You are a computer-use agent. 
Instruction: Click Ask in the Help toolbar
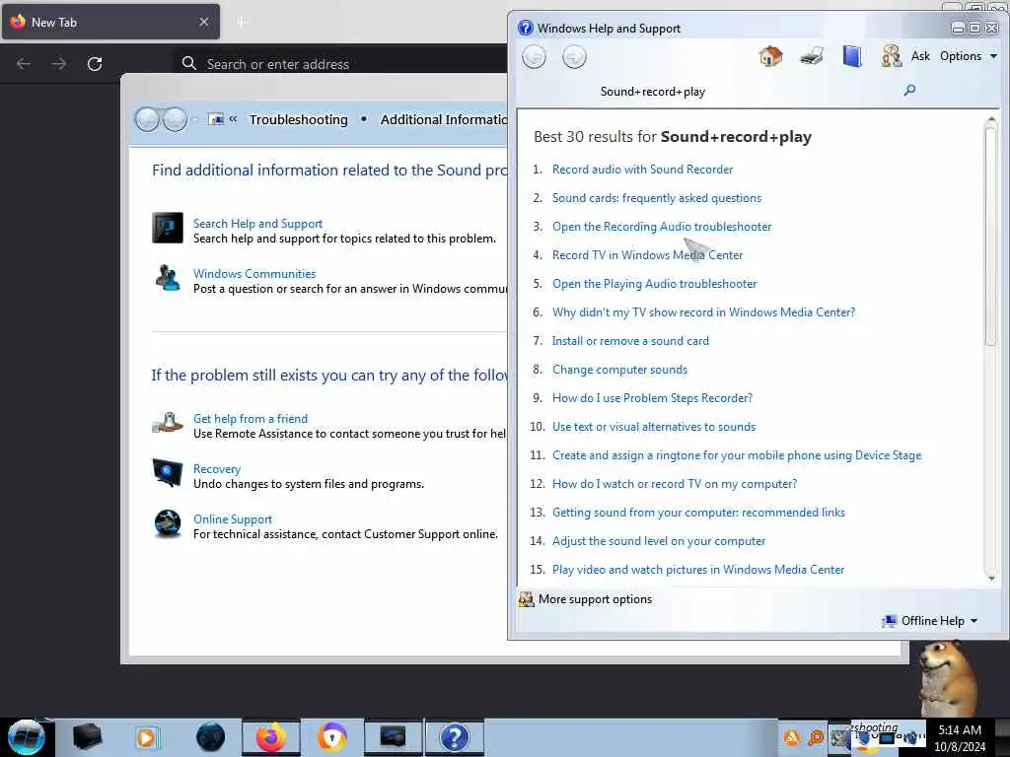tap(920, 56)
